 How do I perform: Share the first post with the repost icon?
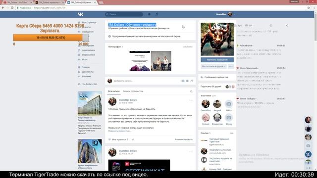pyautogui.click(x=133, y=139)
